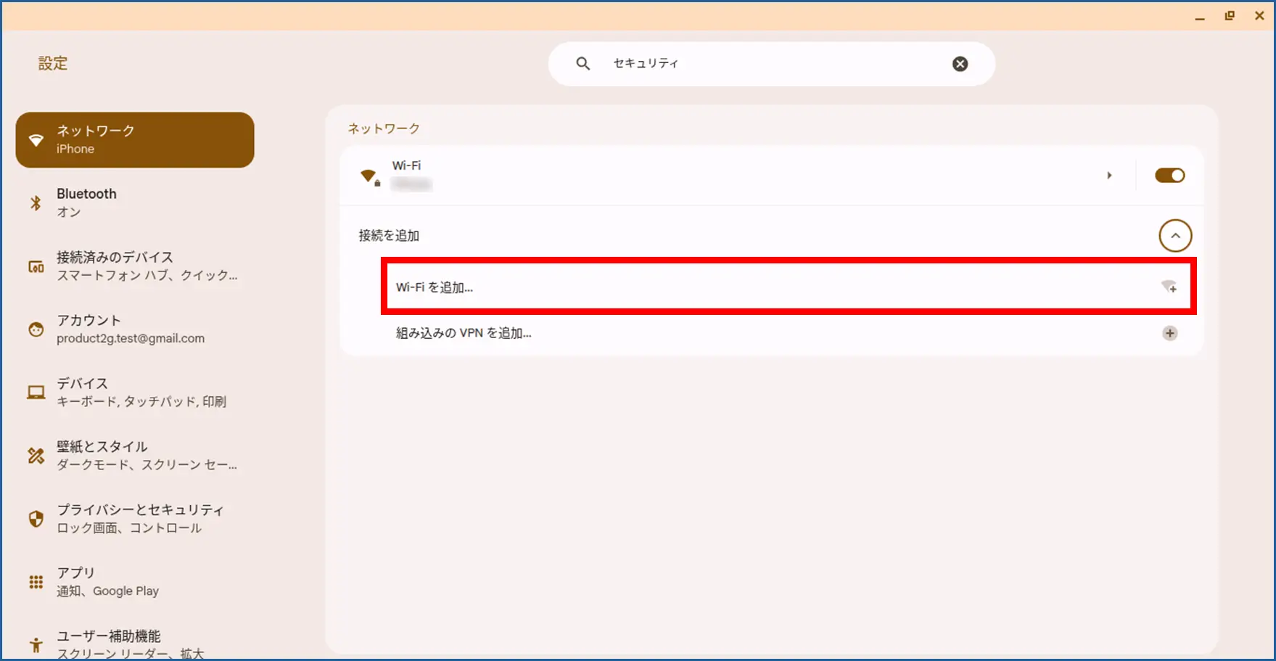Click the Wi-Fi signal icon in network row
Viewport: 1276px width, 661px height.
(x=369, y=176)
